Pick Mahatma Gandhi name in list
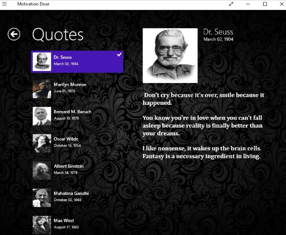286x235 pixels. point(71,193)
